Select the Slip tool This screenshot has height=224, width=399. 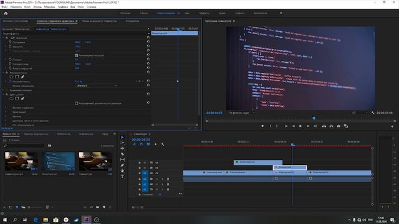122,159
